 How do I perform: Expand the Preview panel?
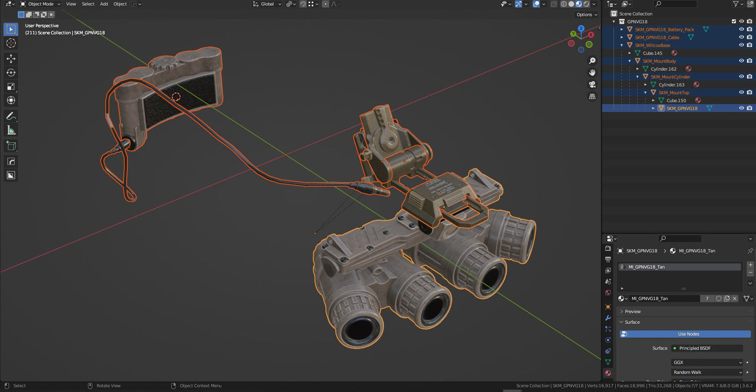(633, 312)
